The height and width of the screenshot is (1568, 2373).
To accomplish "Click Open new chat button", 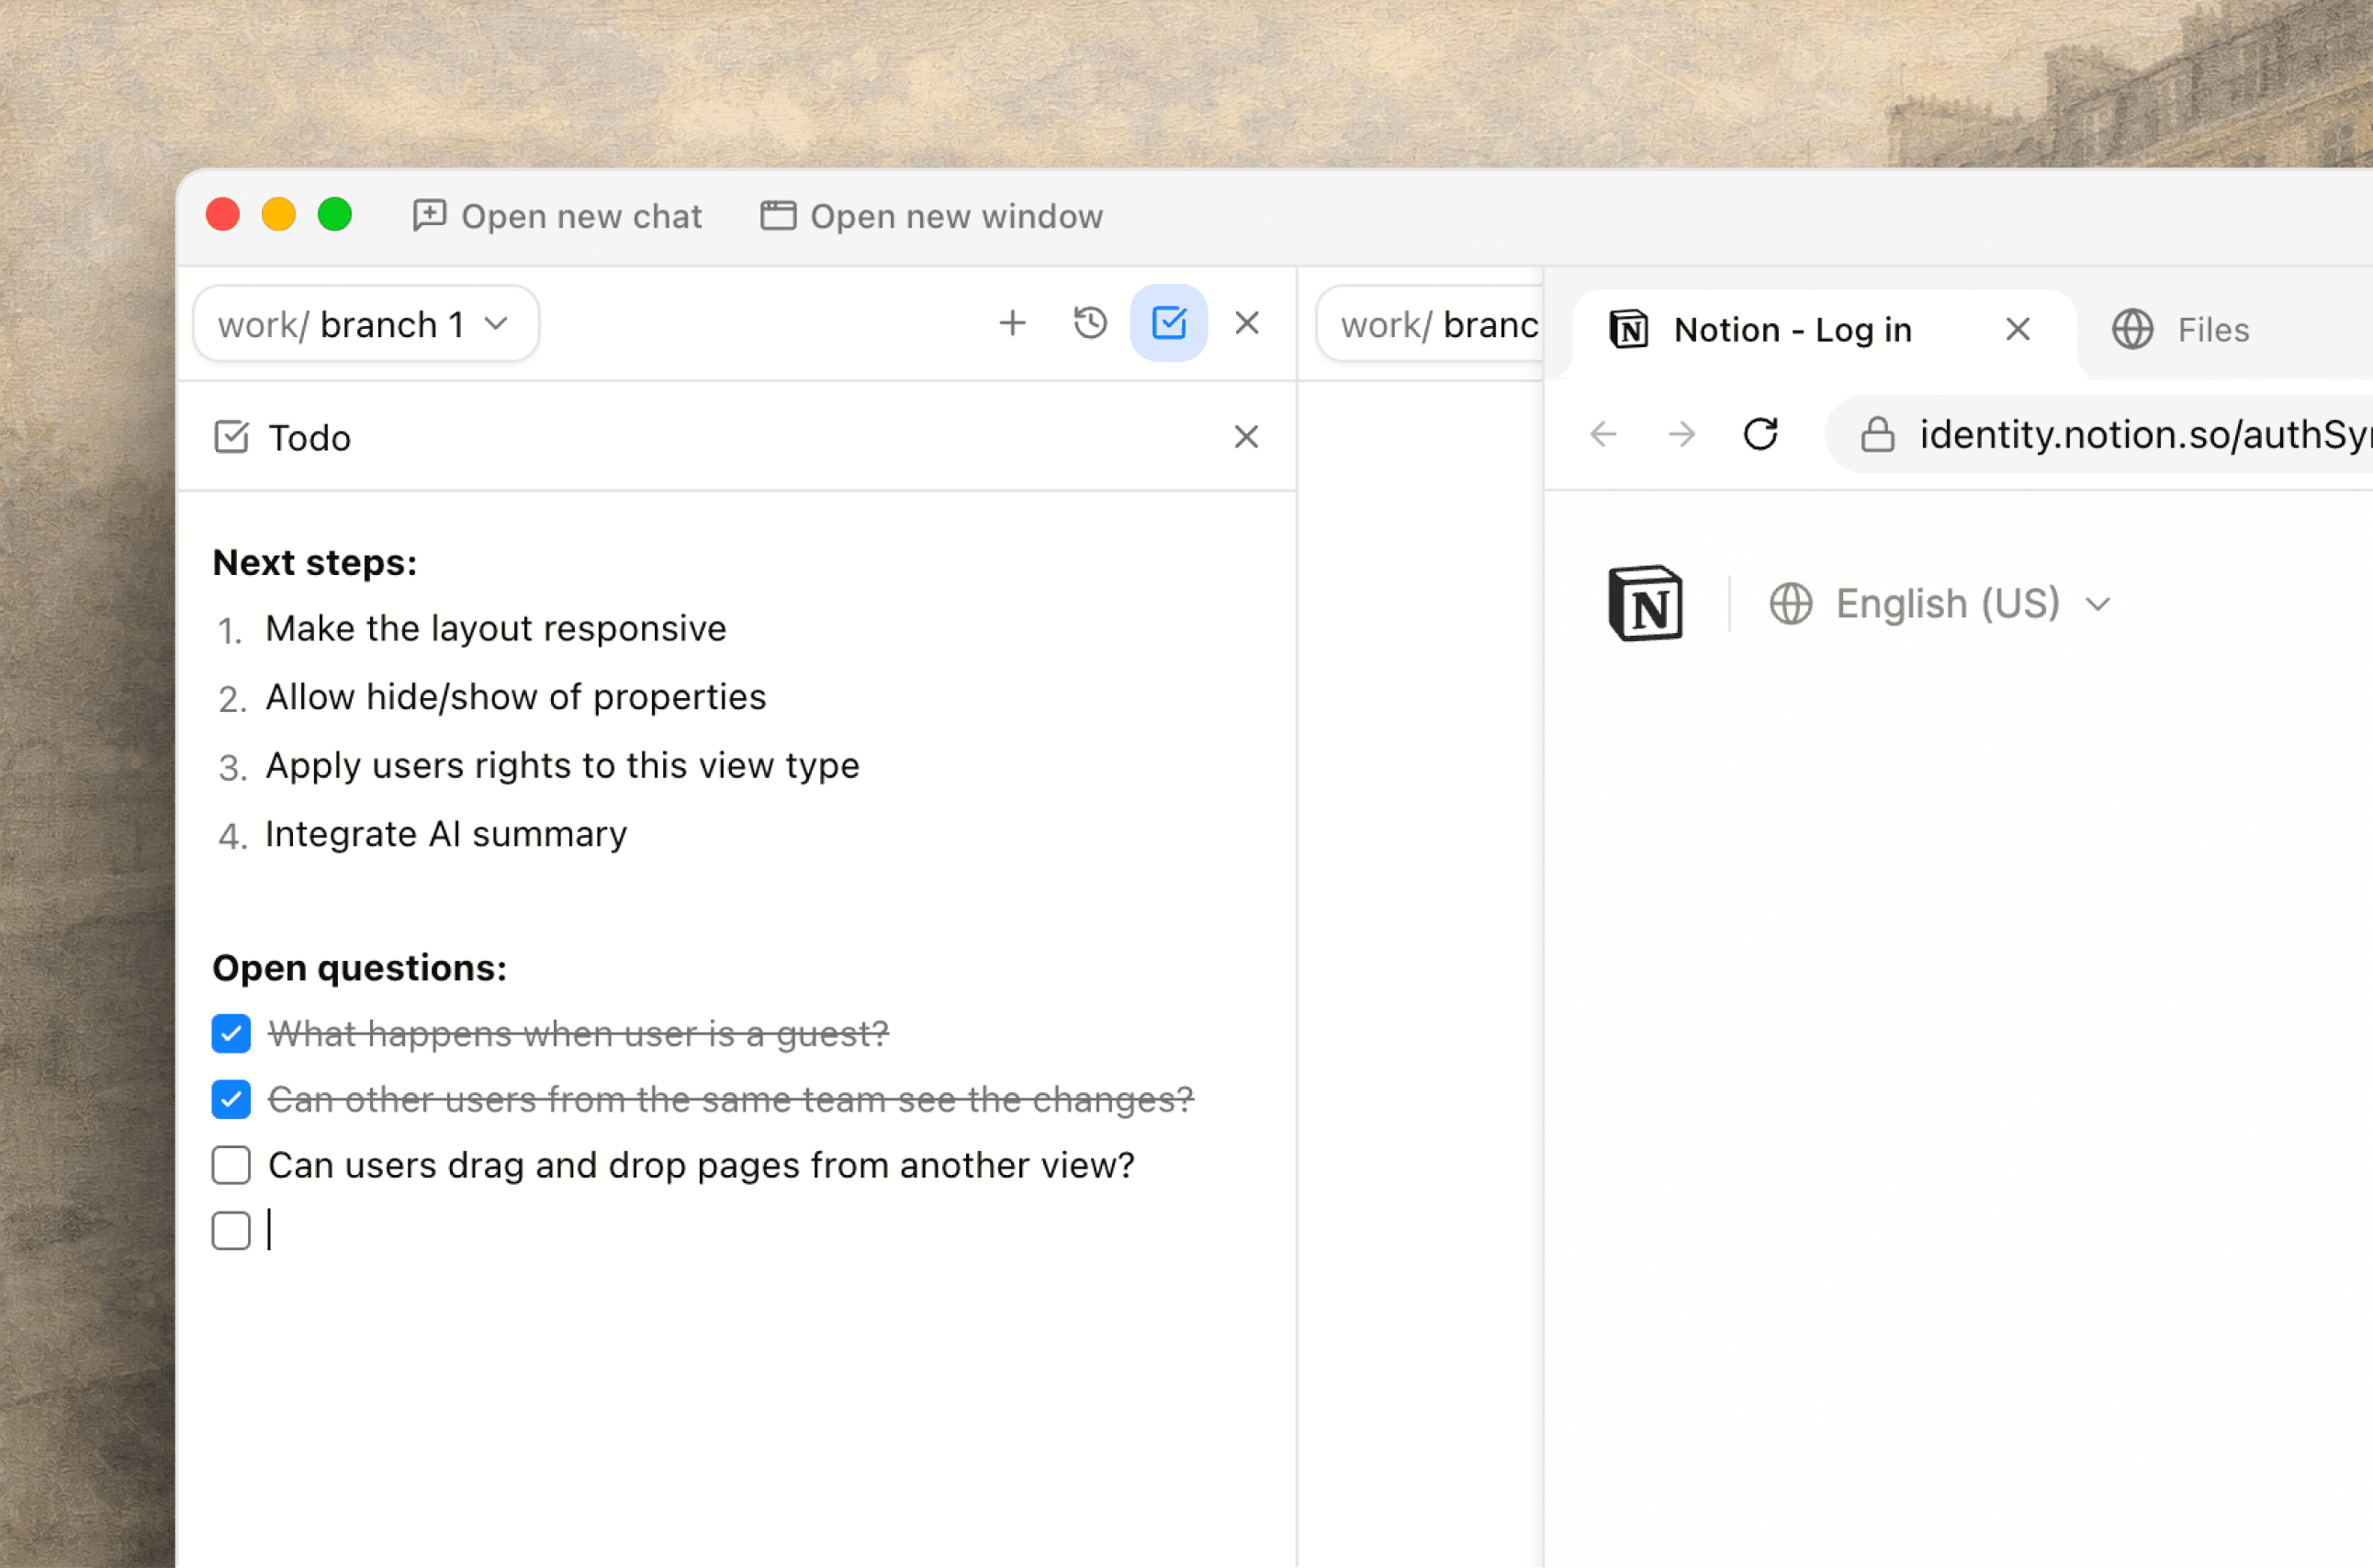I will (x=557, y=216).
